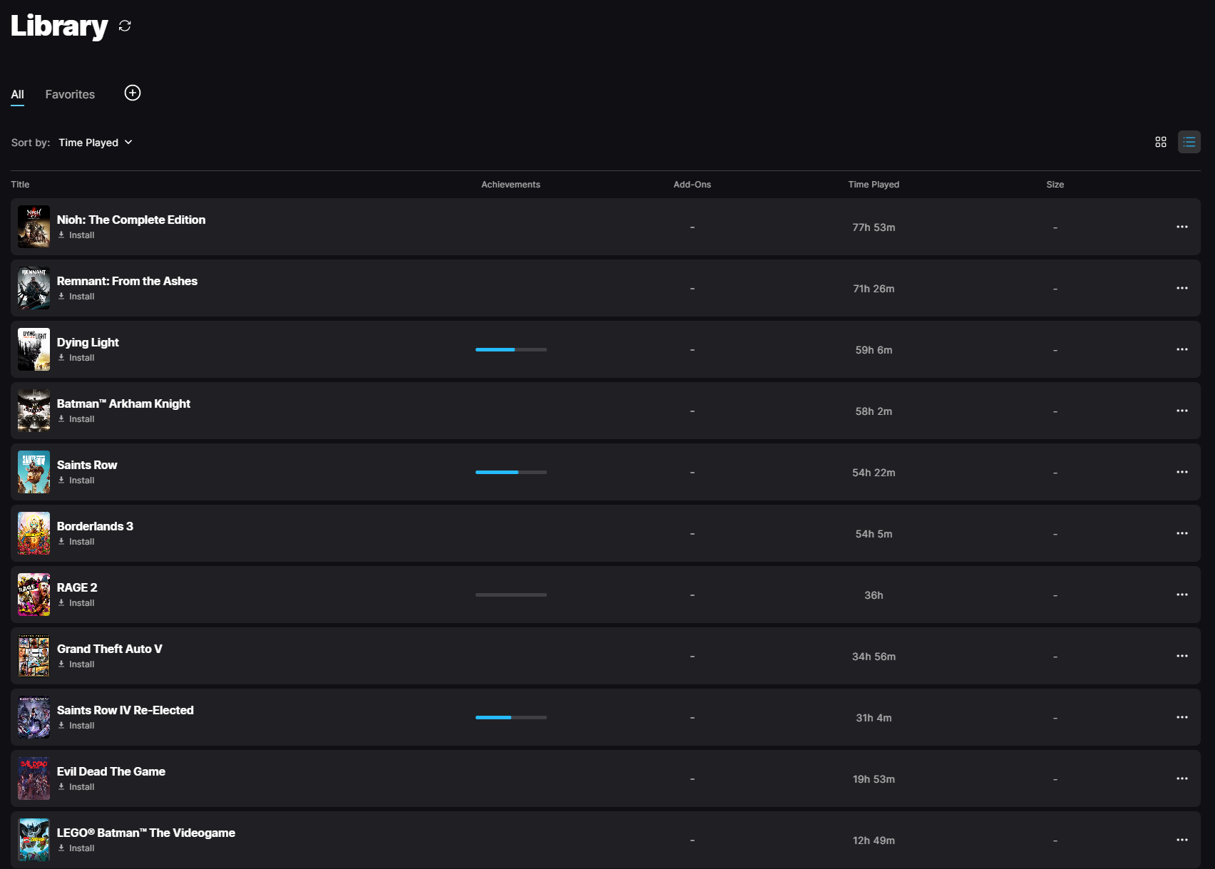The height and width of the screenshot is (869, 1215).
Task: Open the options menu for Grand Theft Auto V
Action: (x=1182, y=656)
